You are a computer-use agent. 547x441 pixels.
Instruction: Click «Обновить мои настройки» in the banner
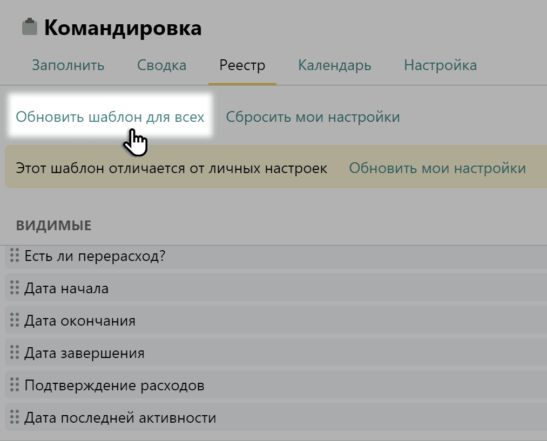point(438,168)
